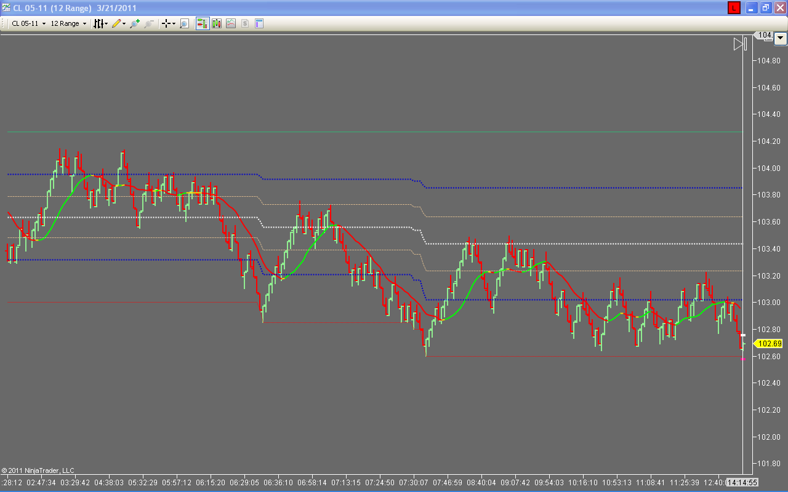Click the 104.00 price axis label
Image resolution: width=788 pixels, height=492 pixels.
tap(770, 168)
